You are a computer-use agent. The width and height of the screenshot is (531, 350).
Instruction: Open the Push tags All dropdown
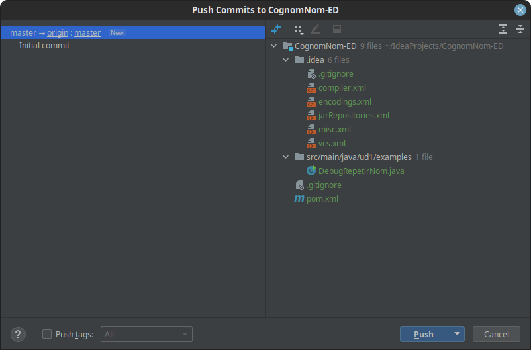146,334
